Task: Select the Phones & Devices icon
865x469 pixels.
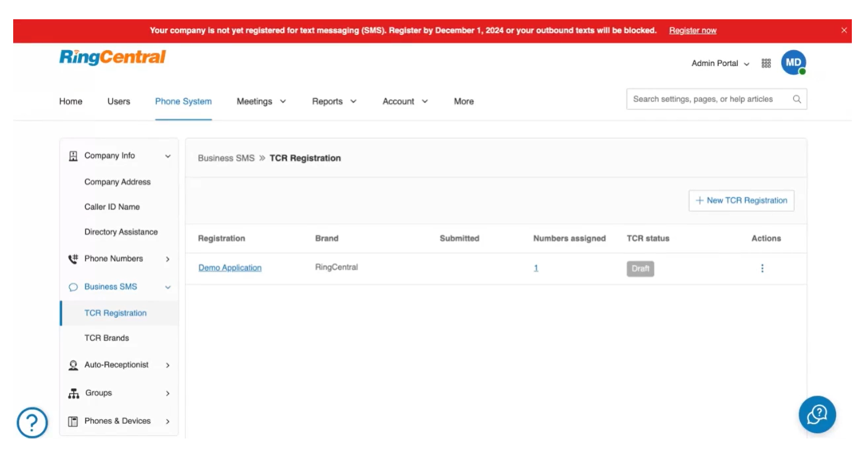Action: point(73,421)
